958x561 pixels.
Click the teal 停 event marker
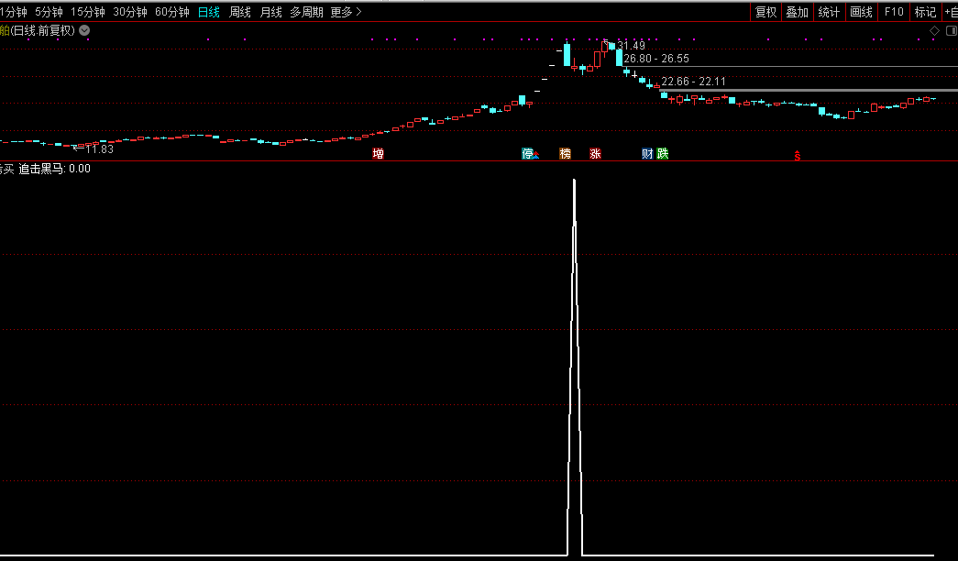[x=527, y=154]
